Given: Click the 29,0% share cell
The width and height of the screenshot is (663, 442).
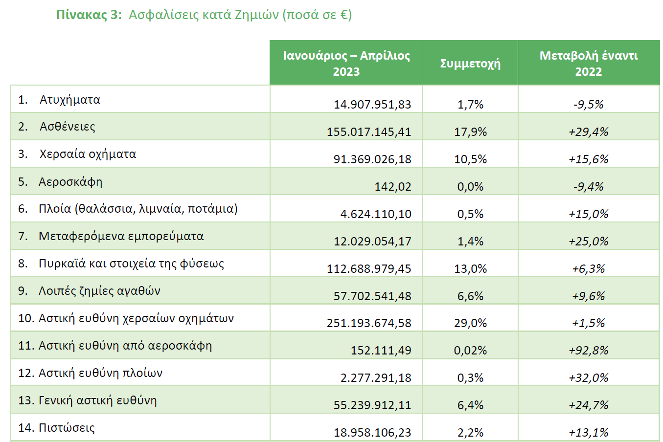Looking at the screenshot, I should [470, 323].
